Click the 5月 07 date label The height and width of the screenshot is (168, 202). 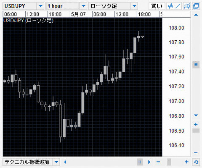pos(78,14)
